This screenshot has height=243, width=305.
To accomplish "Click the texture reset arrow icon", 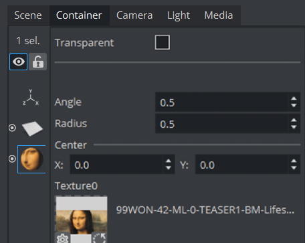I will (99, 238).
